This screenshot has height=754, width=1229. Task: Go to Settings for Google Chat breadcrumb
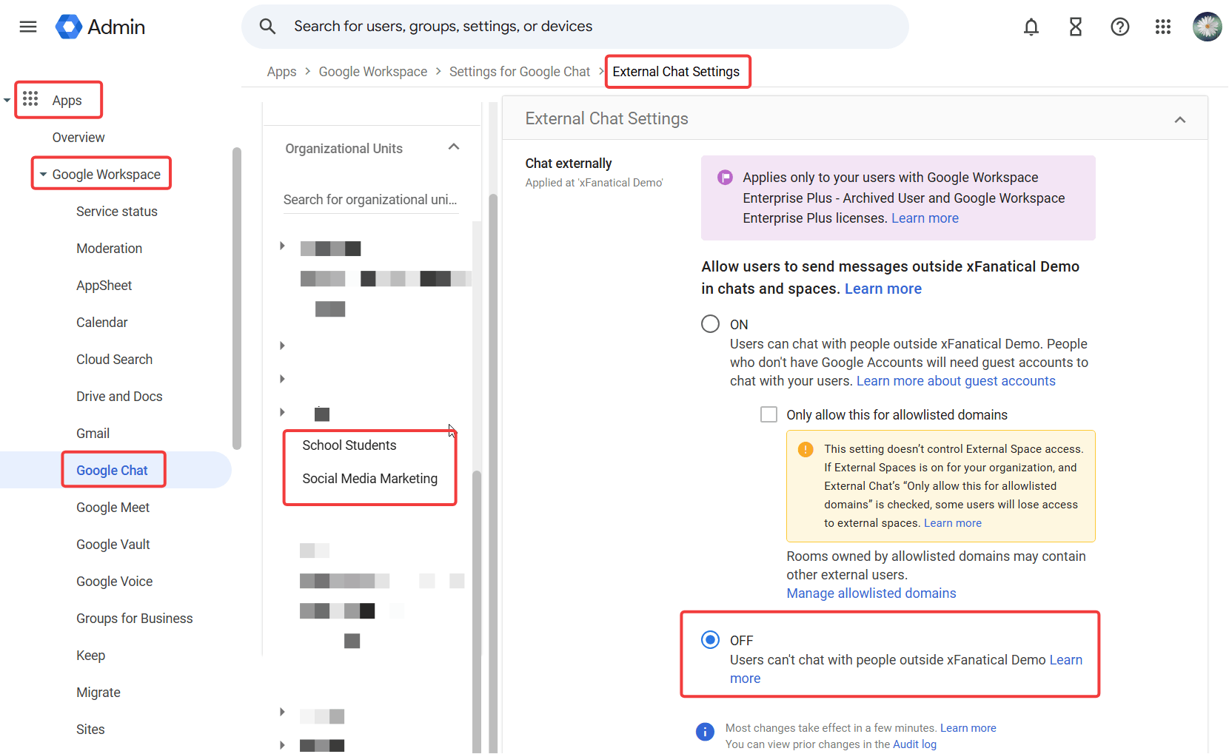click(519, 72)
